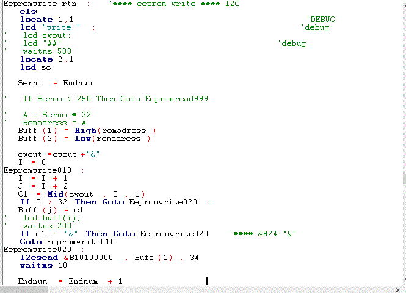Viewport: 406px width, 293px height.
Task: Click the Serno = Endnum assignment
Action: pos(55,83)
